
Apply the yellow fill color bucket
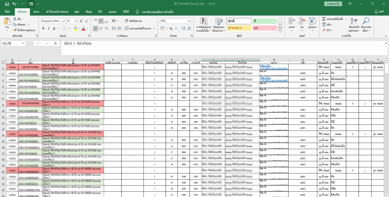(75, 28)
